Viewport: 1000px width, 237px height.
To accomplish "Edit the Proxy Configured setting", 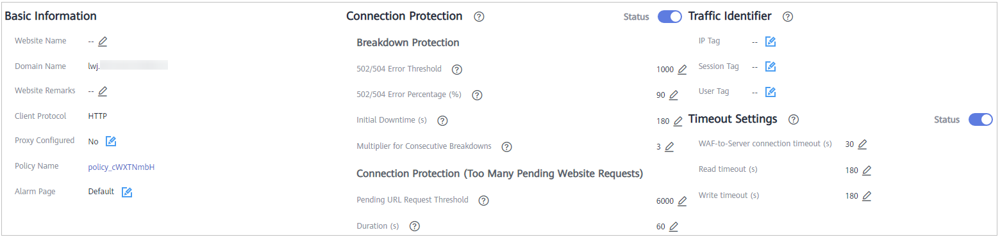I will coord(111,141).
